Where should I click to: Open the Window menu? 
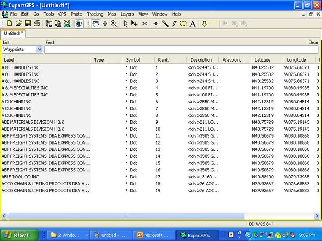point(160,14)
